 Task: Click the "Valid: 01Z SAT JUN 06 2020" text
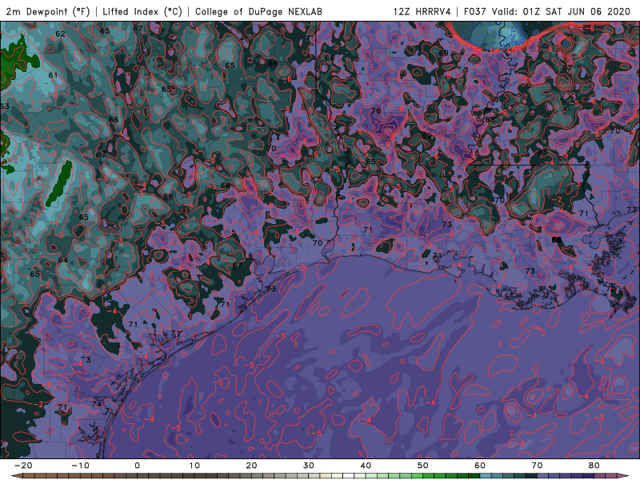pos(561,11)
